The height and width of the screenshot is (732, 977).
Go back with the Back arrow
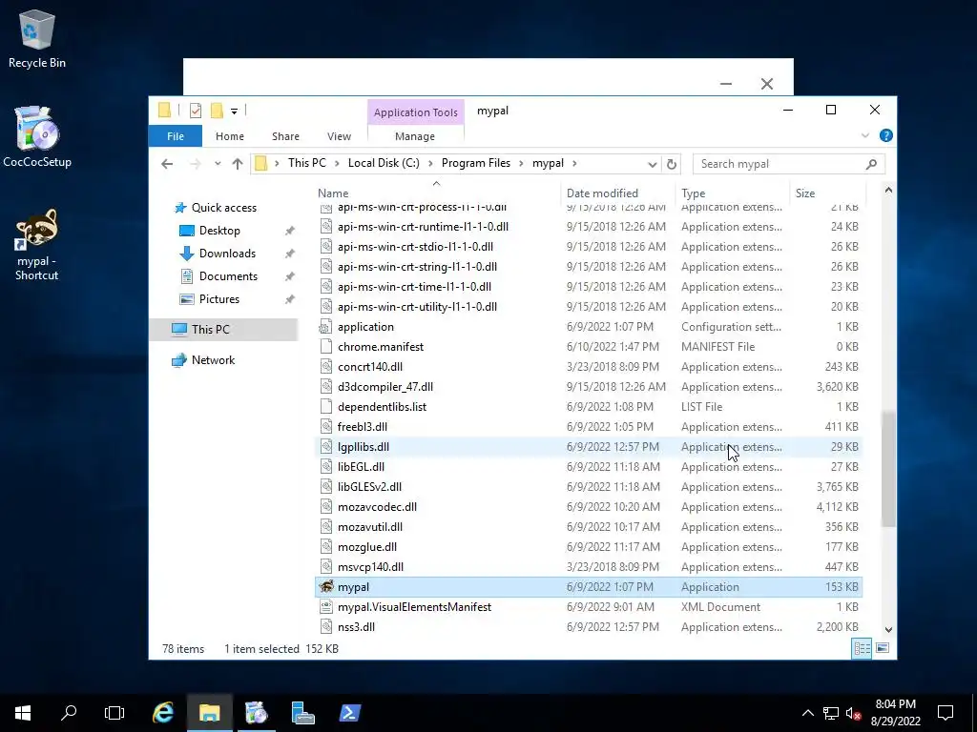point(167,164)
